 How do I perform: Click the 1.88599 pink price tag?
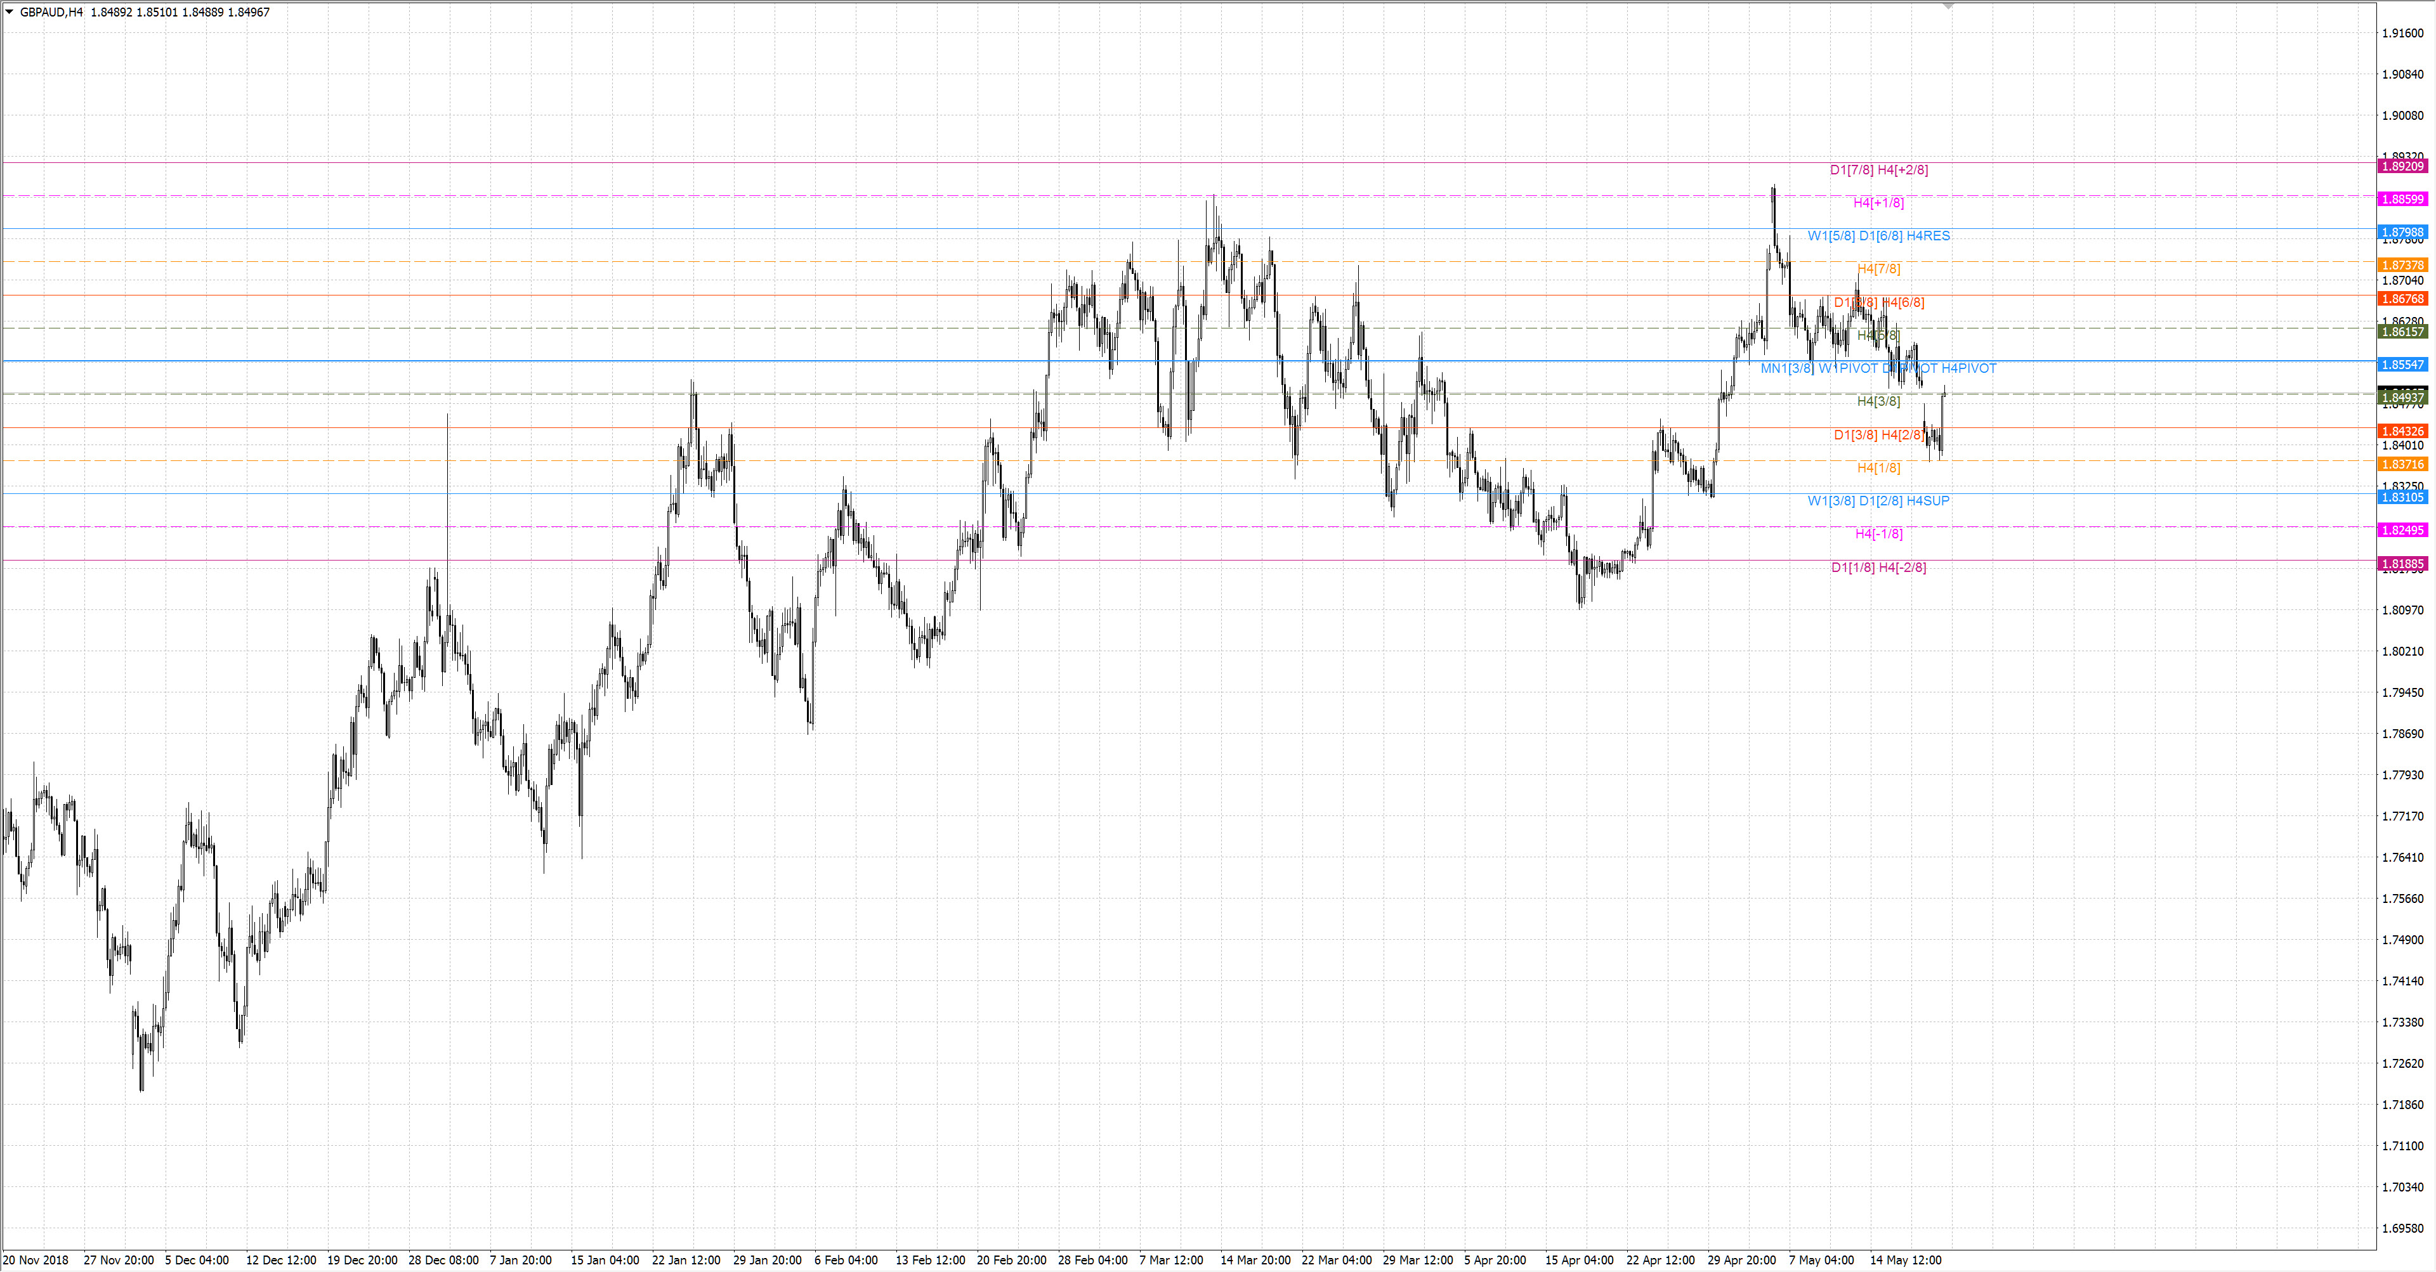pyautogui.click(x=2402, y=199)
